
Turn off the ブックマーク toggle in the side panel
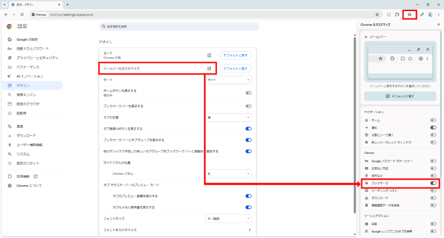[434, 183]
